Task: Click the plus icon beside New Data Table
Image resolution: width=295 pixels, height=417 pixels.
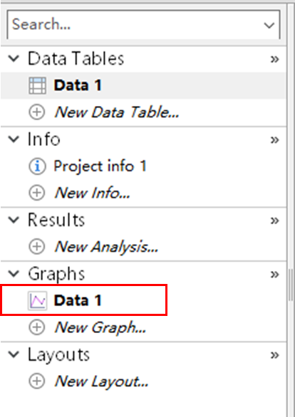Action: tap(37, 112)
